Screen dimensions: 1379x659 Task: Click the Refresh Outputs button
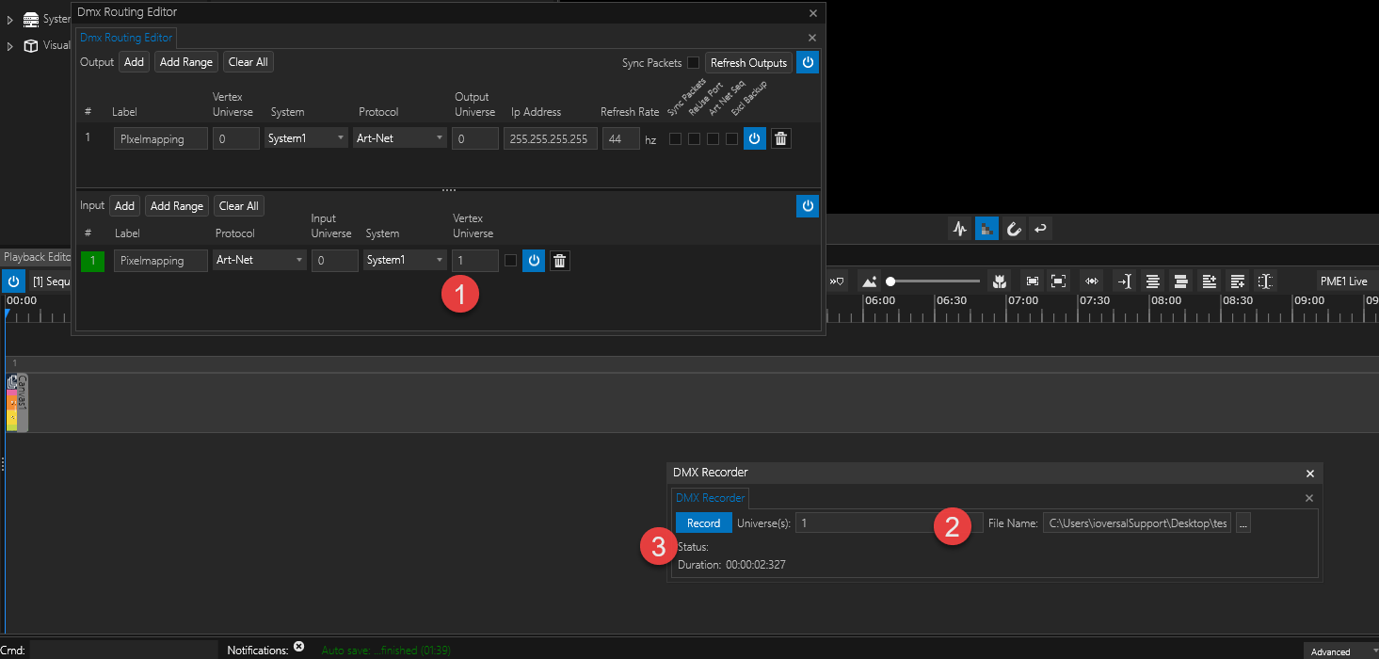(x=747, y=63)
